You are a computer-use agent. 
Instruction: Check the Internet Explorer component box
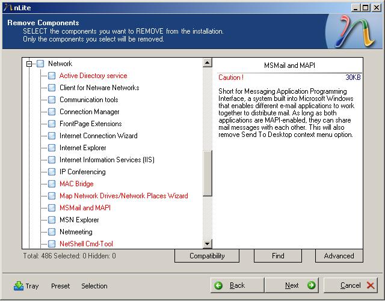pyautogui.click(x=52, y=148)
